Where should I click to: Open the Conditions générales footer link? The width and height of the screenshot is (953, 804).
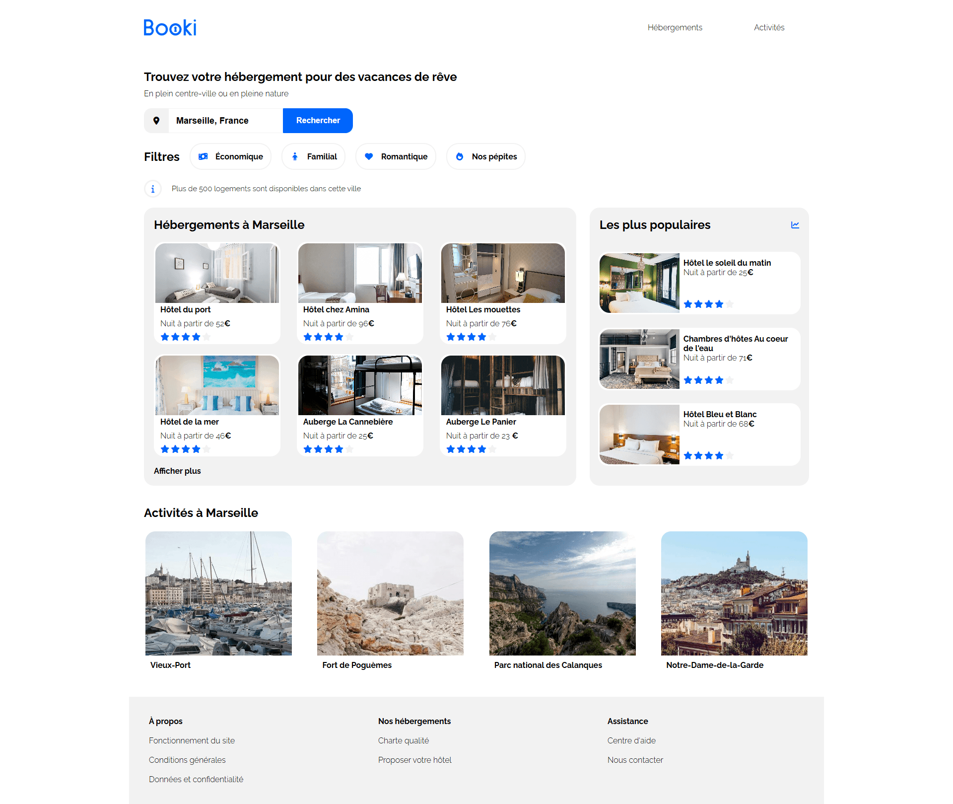tap(187, 760)
